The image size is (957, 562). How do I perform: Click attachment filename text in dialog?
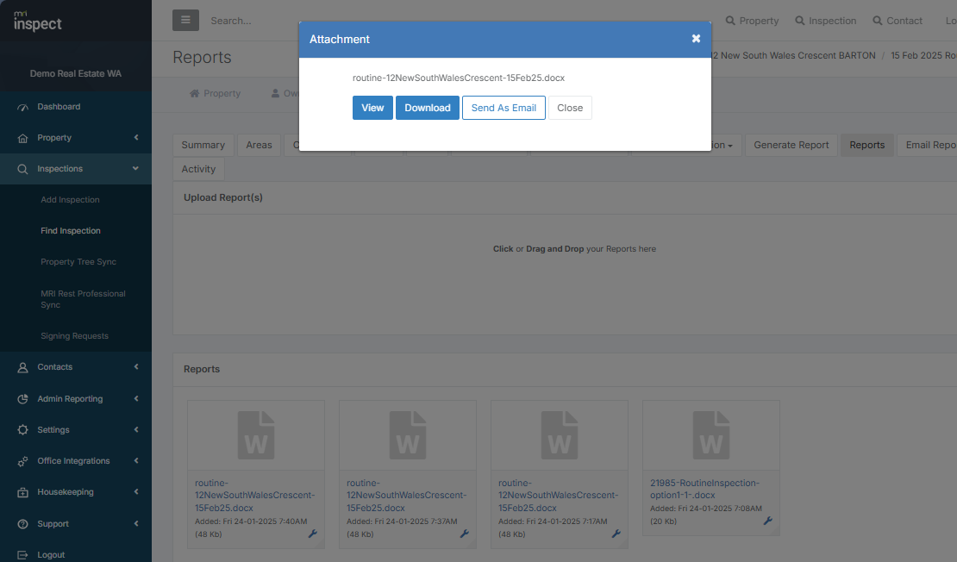click(x=459, y=78)
